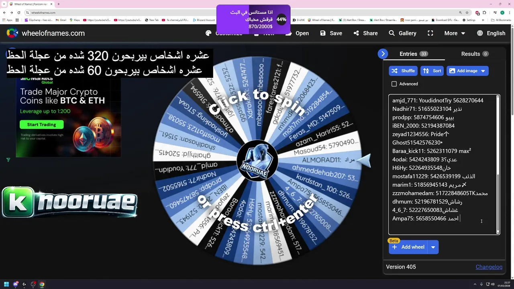The height and width of the screenshot is (289, 514).
Task: Open the Clipchamp bookmark
Action: click(x=39, y=20)
